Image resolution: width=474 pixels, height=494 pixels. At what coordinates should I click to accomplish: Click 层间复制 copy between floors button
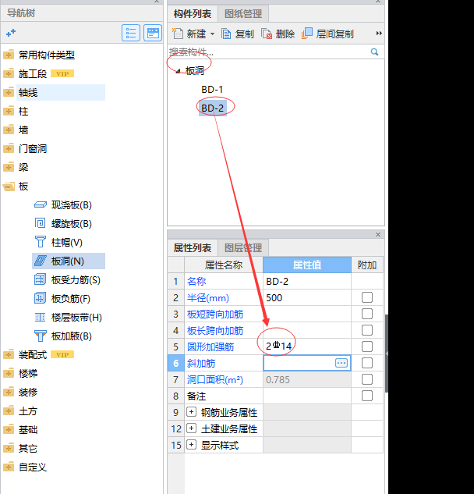point(328,34)
